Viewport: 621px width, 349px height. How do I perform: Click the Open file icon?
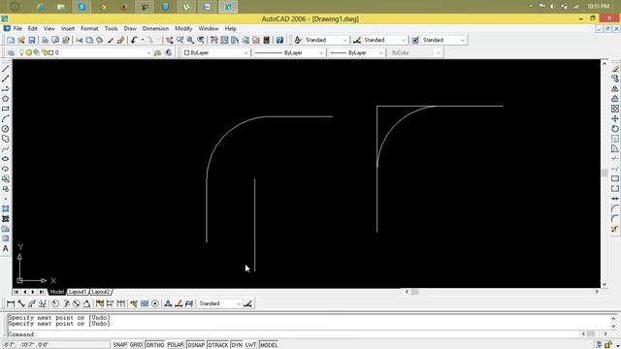(21, 40)
